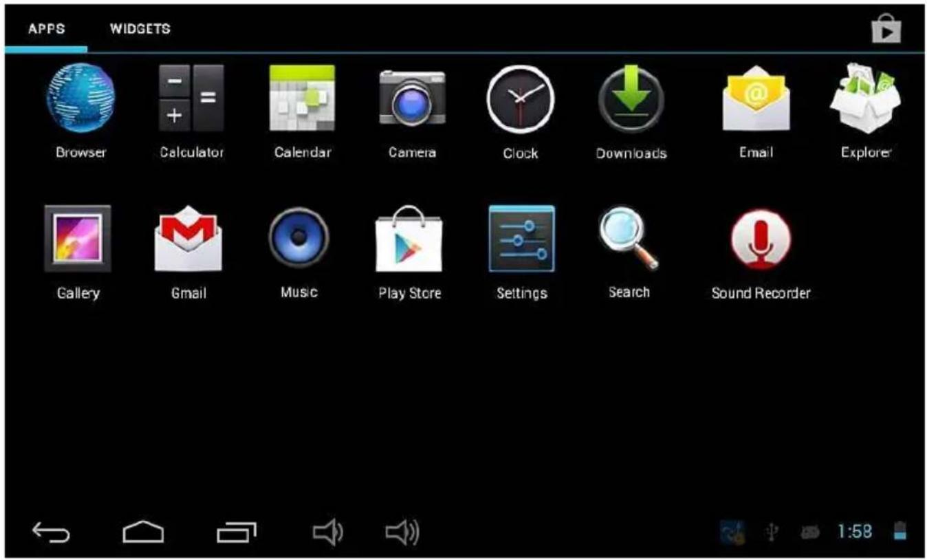Launch the Search app
The height and width of the screenshot is (560, 927).
pos(629,238)
